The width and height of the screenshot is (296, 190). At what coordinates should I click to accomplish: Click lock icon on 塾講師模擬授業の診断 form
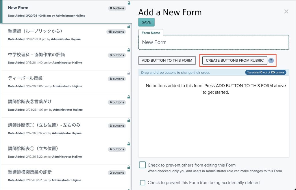click(x=129, y=167)
